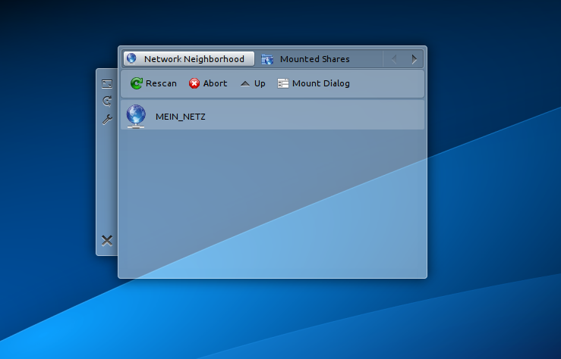The image size is (561, 359).
Task: Switch to the Network Neighborhood tab
Action: point(188,59)
